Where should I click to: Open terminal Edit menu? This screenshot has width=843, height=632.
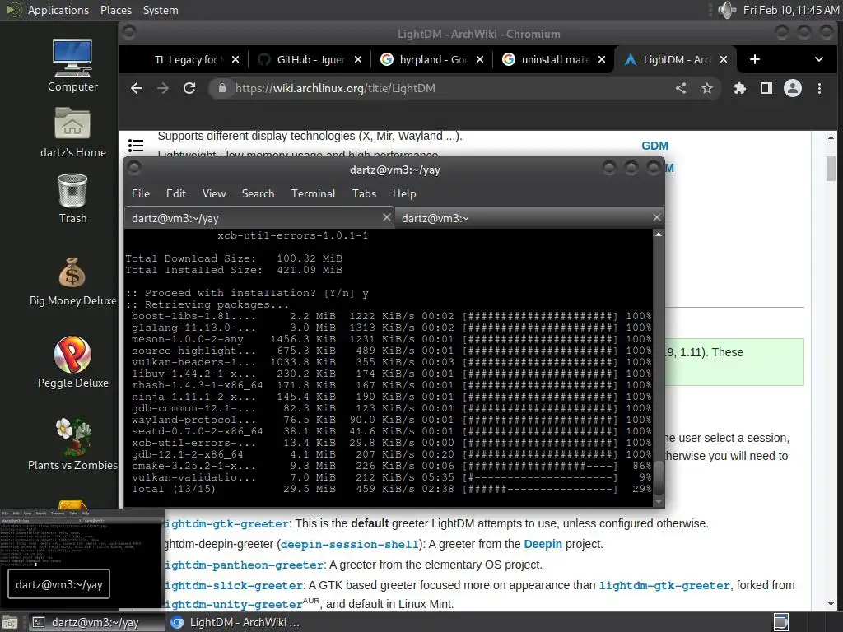176,193
